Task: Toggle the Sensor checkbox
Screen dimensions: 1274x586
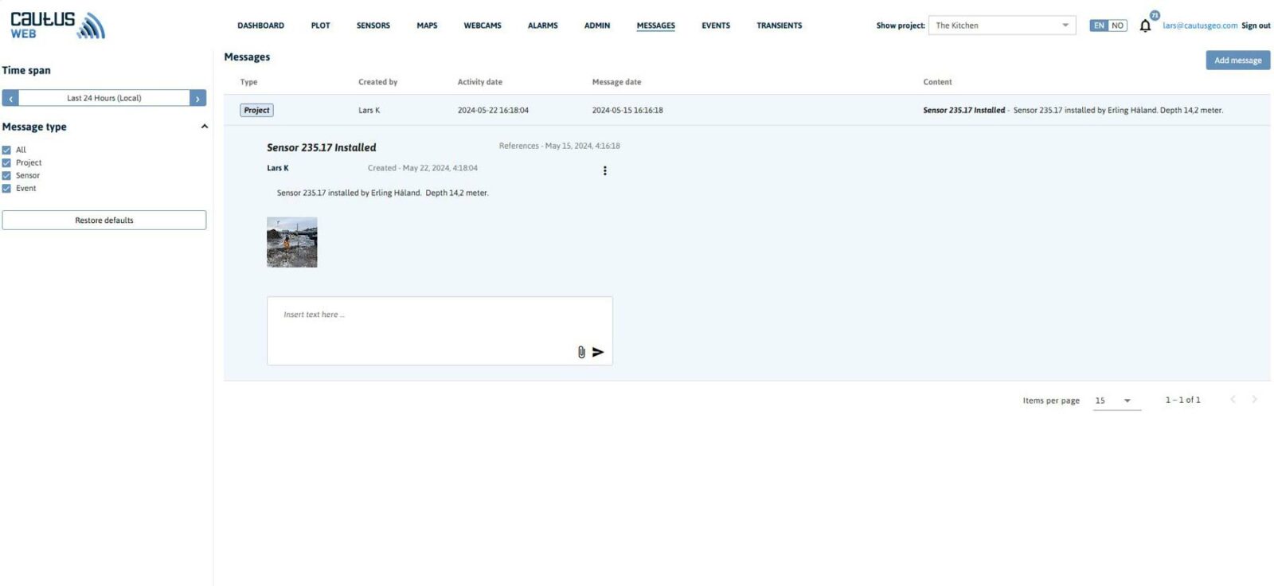Action: coord(6,175)
